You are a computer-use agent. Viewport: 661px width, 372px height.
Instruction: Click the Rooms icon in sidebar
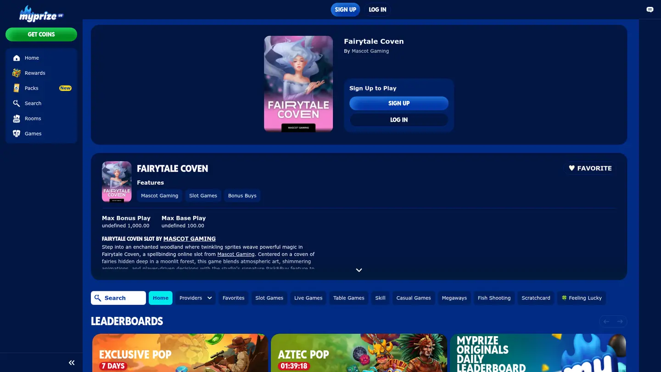(x=17, y=118)
